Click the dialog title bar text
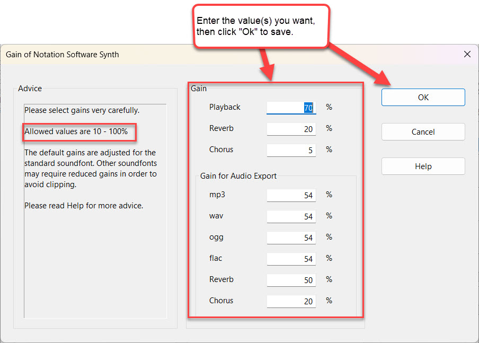 point(62,55)
